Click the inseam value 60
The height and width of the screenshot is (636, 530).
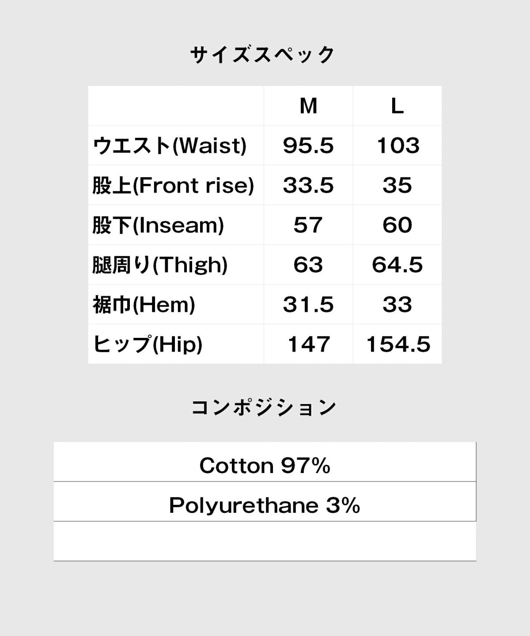tap(397, 225)
